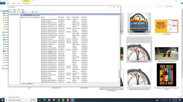Click the Pause Service toolbar icon
The width and height of the screenshot is (183, 102).
pyautogui.click(x=35, y=12)
